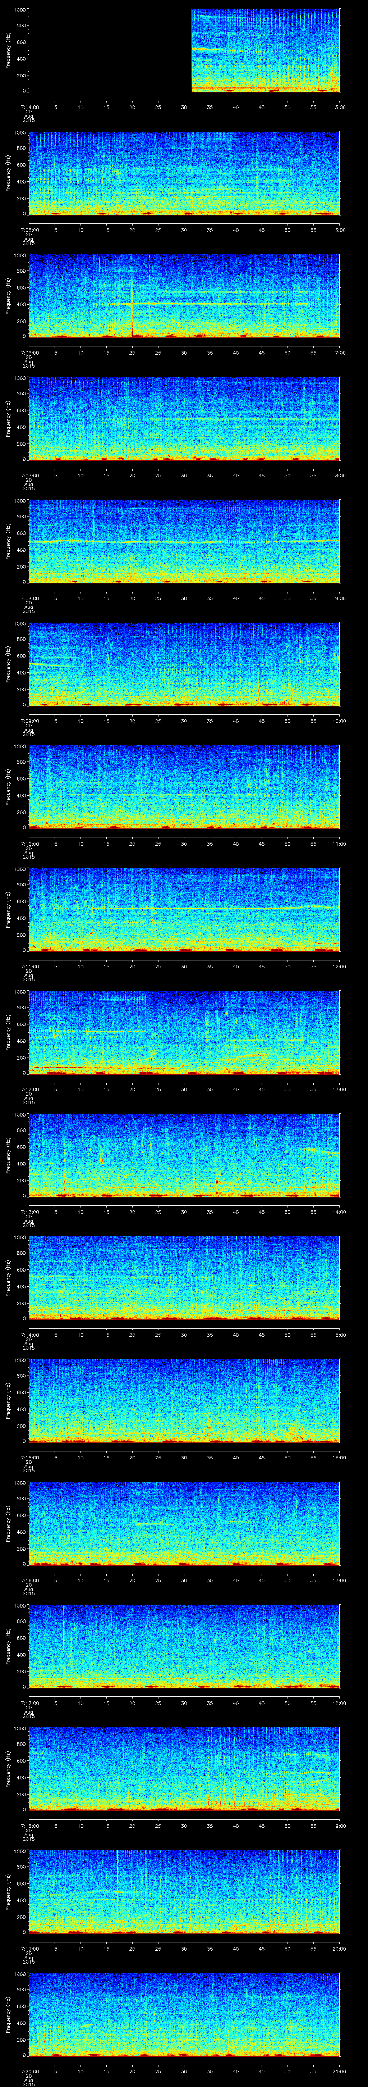Click the Frequency (Hz) label of the top spectrogram
368x2087 pixels.
(x=9, y=50)
